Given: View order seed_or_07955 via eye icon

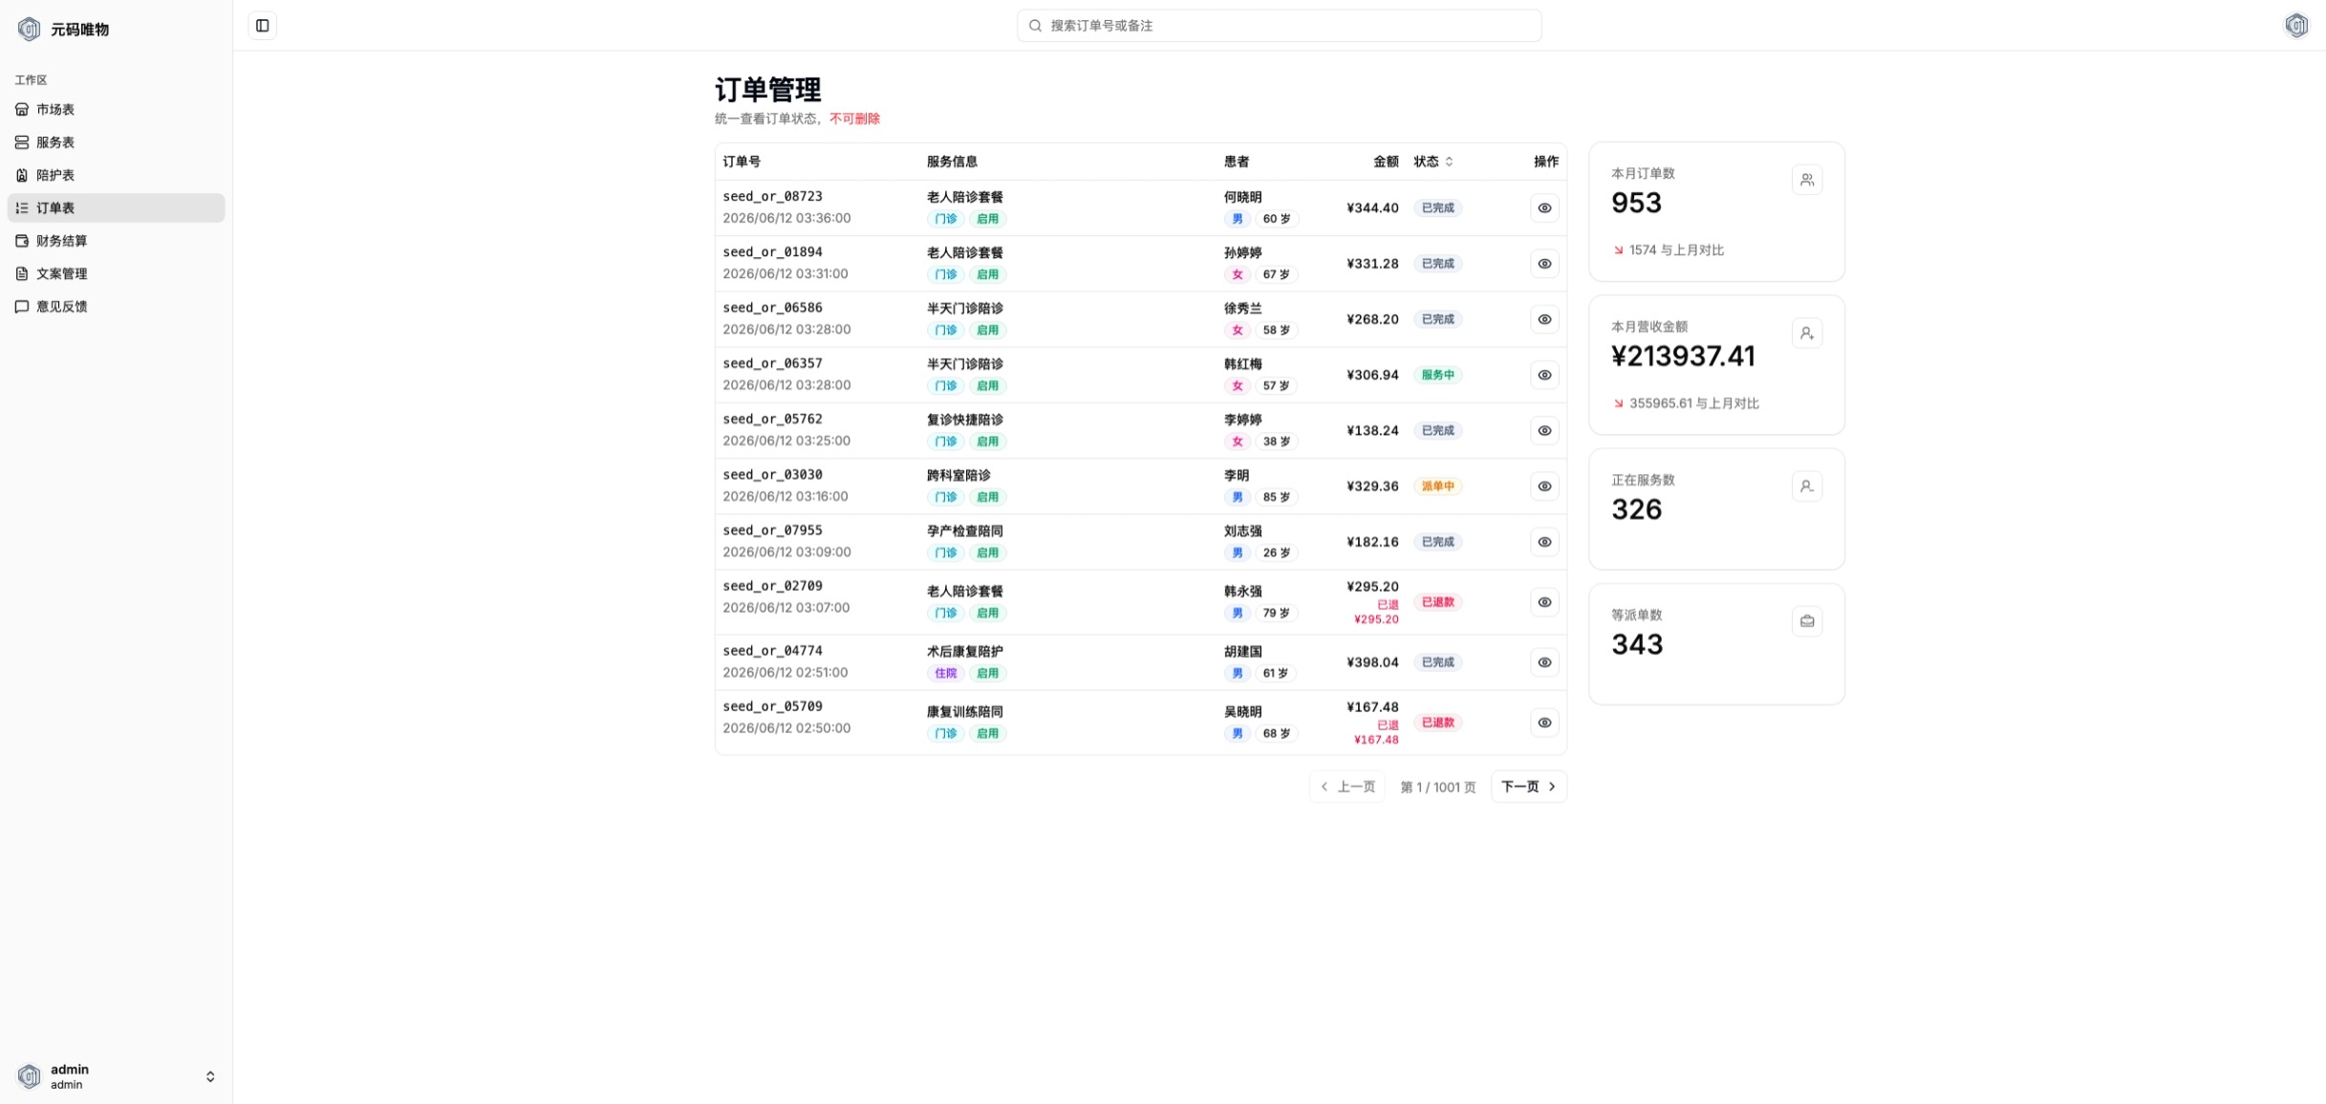Looking at the screenshot, I should [1544, 542].
